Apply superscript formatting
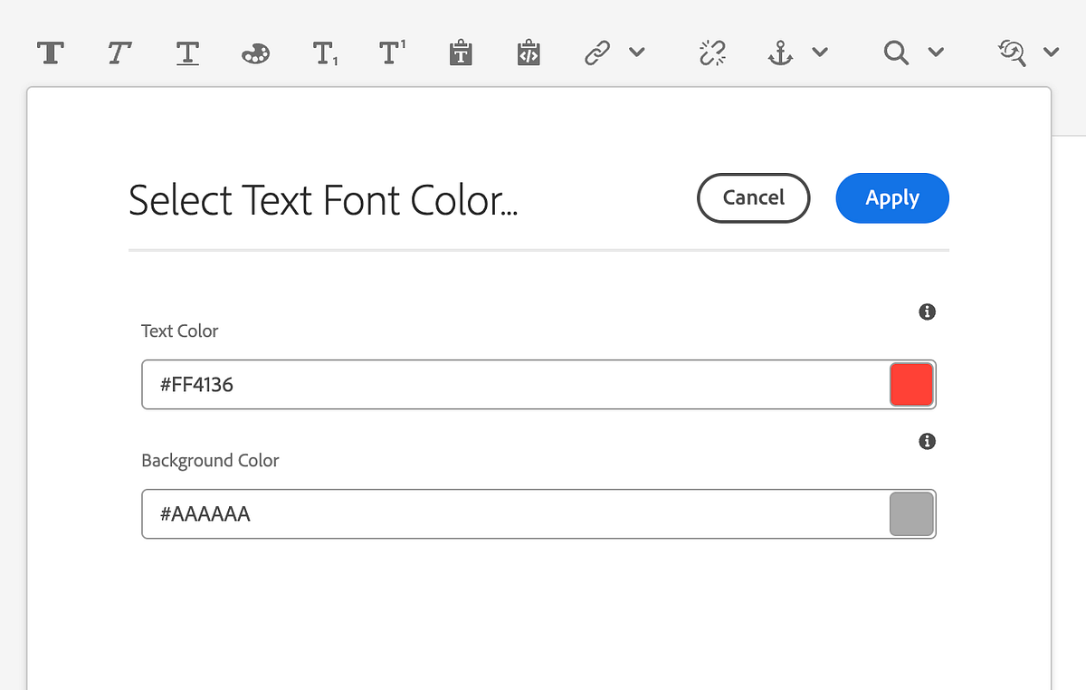The width and height of the screenshot is (1086, 690). 391,53
